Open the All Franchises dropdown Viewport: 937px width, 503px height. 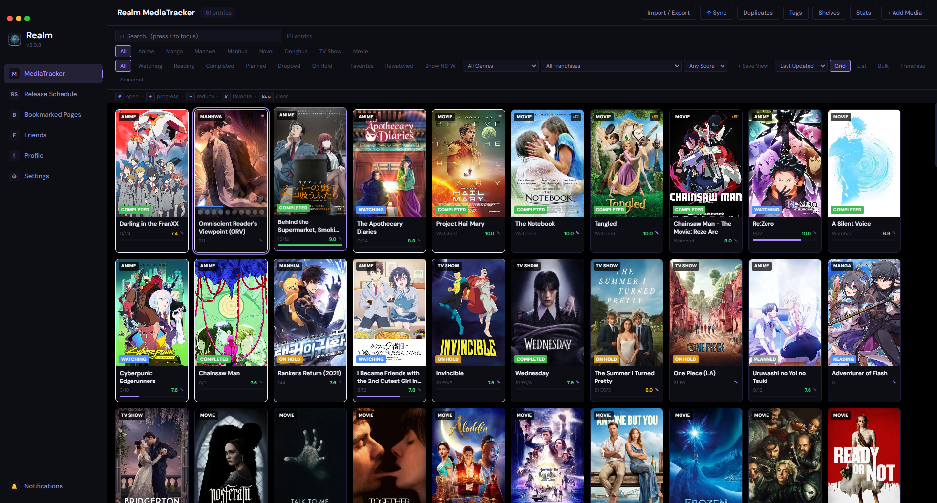coord(611,66)
